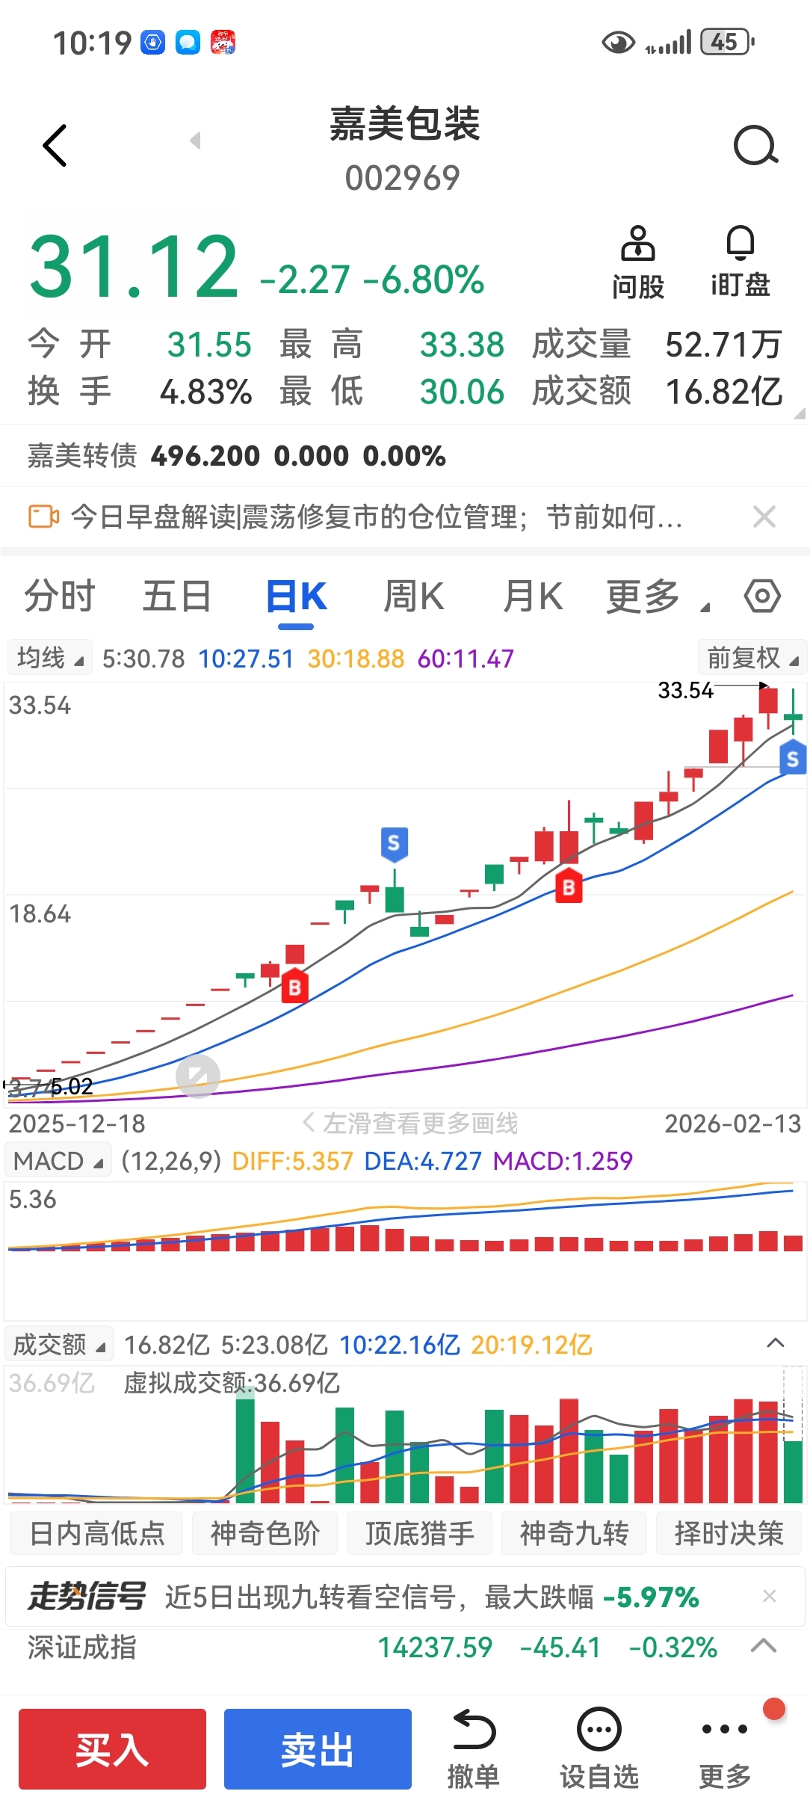Tap the current price 31.12
Screen dimensions: 810x1803
[134, 266]
